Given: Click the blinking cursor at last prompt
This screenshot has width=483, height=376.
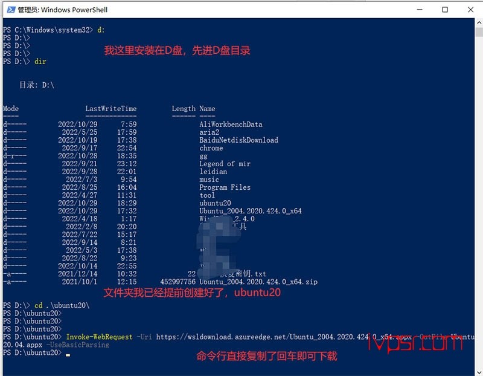Looking at the screenshot, I should pos(68,355).
